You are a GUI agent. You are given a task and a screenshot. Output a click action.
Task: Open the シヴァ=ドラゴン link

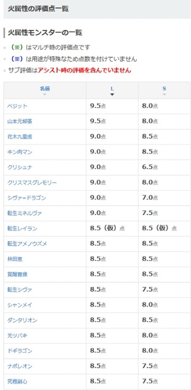(27, 198)
